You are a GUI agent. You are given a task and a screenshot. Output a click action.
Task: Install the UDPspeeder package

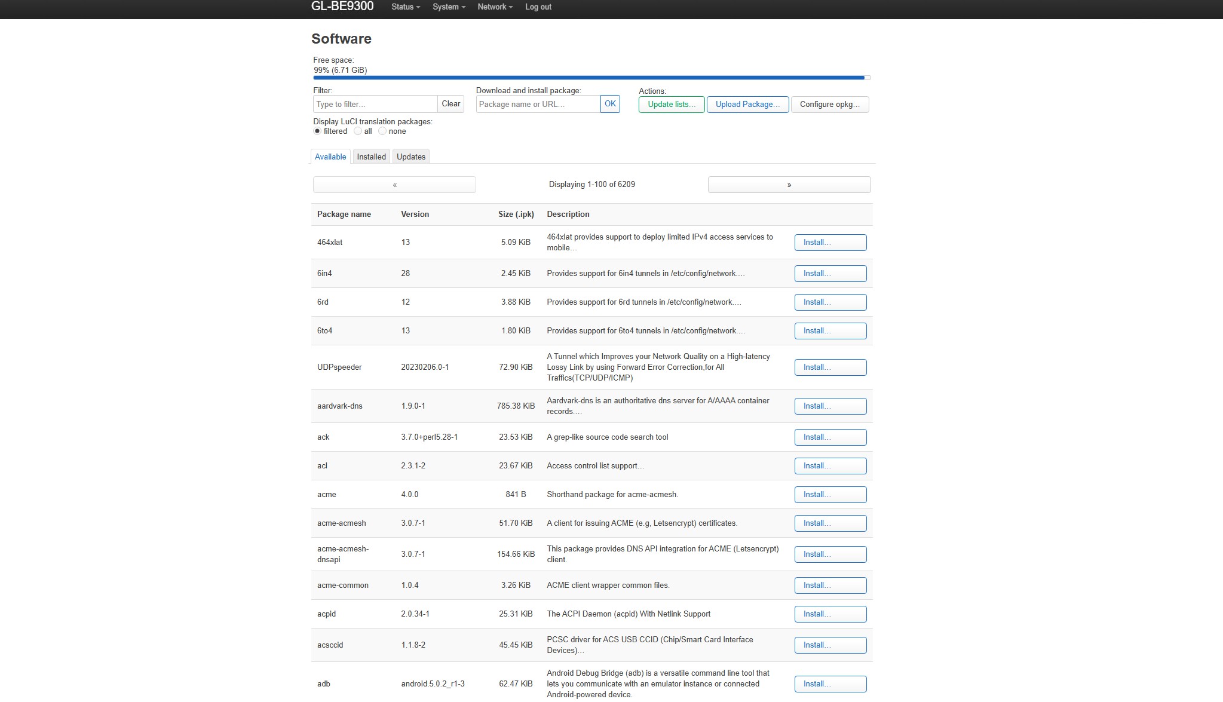pyautogui.click(x=830, y=367)
